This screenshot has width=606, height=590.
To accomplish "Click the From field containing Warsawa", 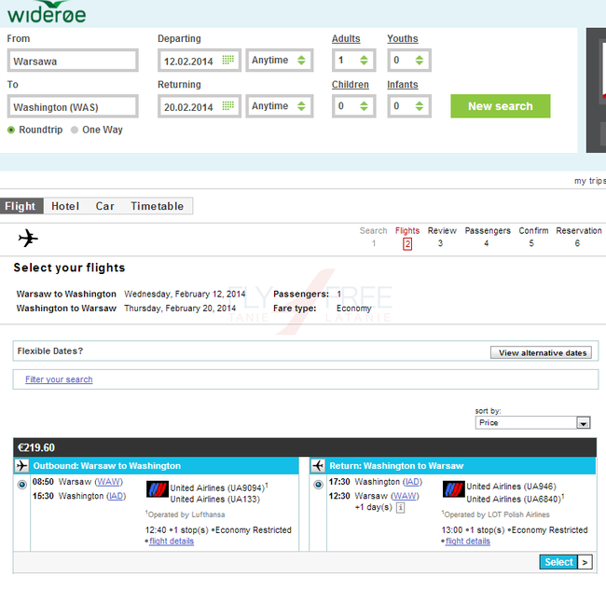I will pos(73,61).
